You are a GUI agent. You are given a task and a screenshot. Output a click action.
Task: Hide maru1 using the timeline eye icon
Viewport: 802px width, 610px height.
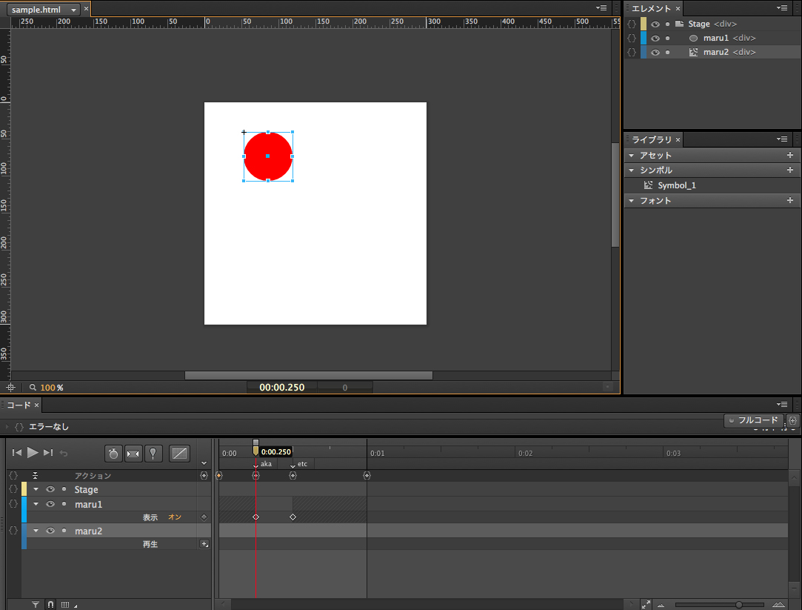(x=50, y=504)
